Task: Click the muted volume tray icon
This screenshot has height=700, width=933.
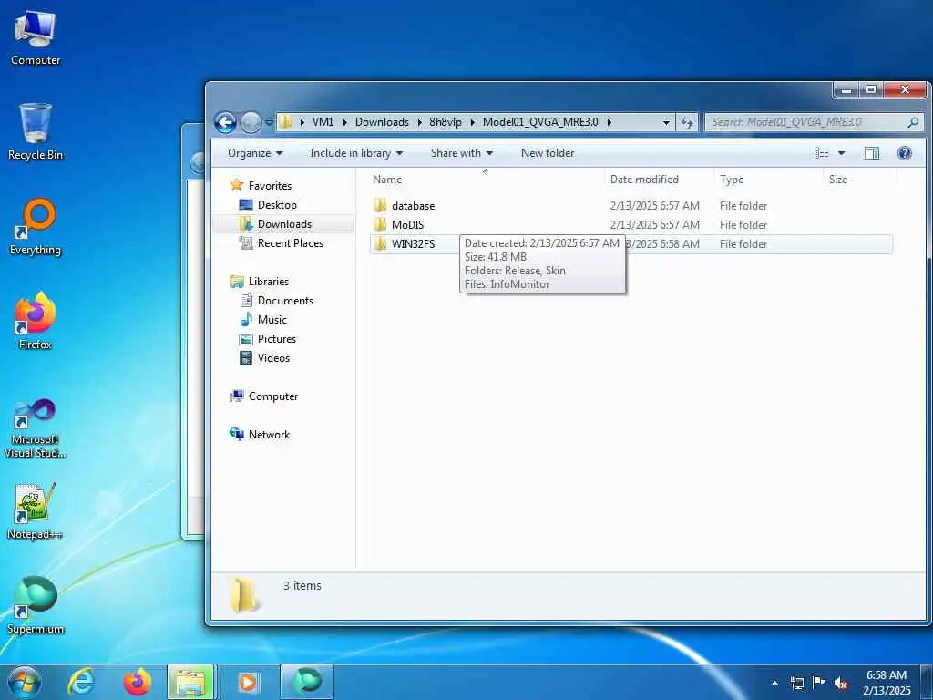Action: (x=841, y=684)
